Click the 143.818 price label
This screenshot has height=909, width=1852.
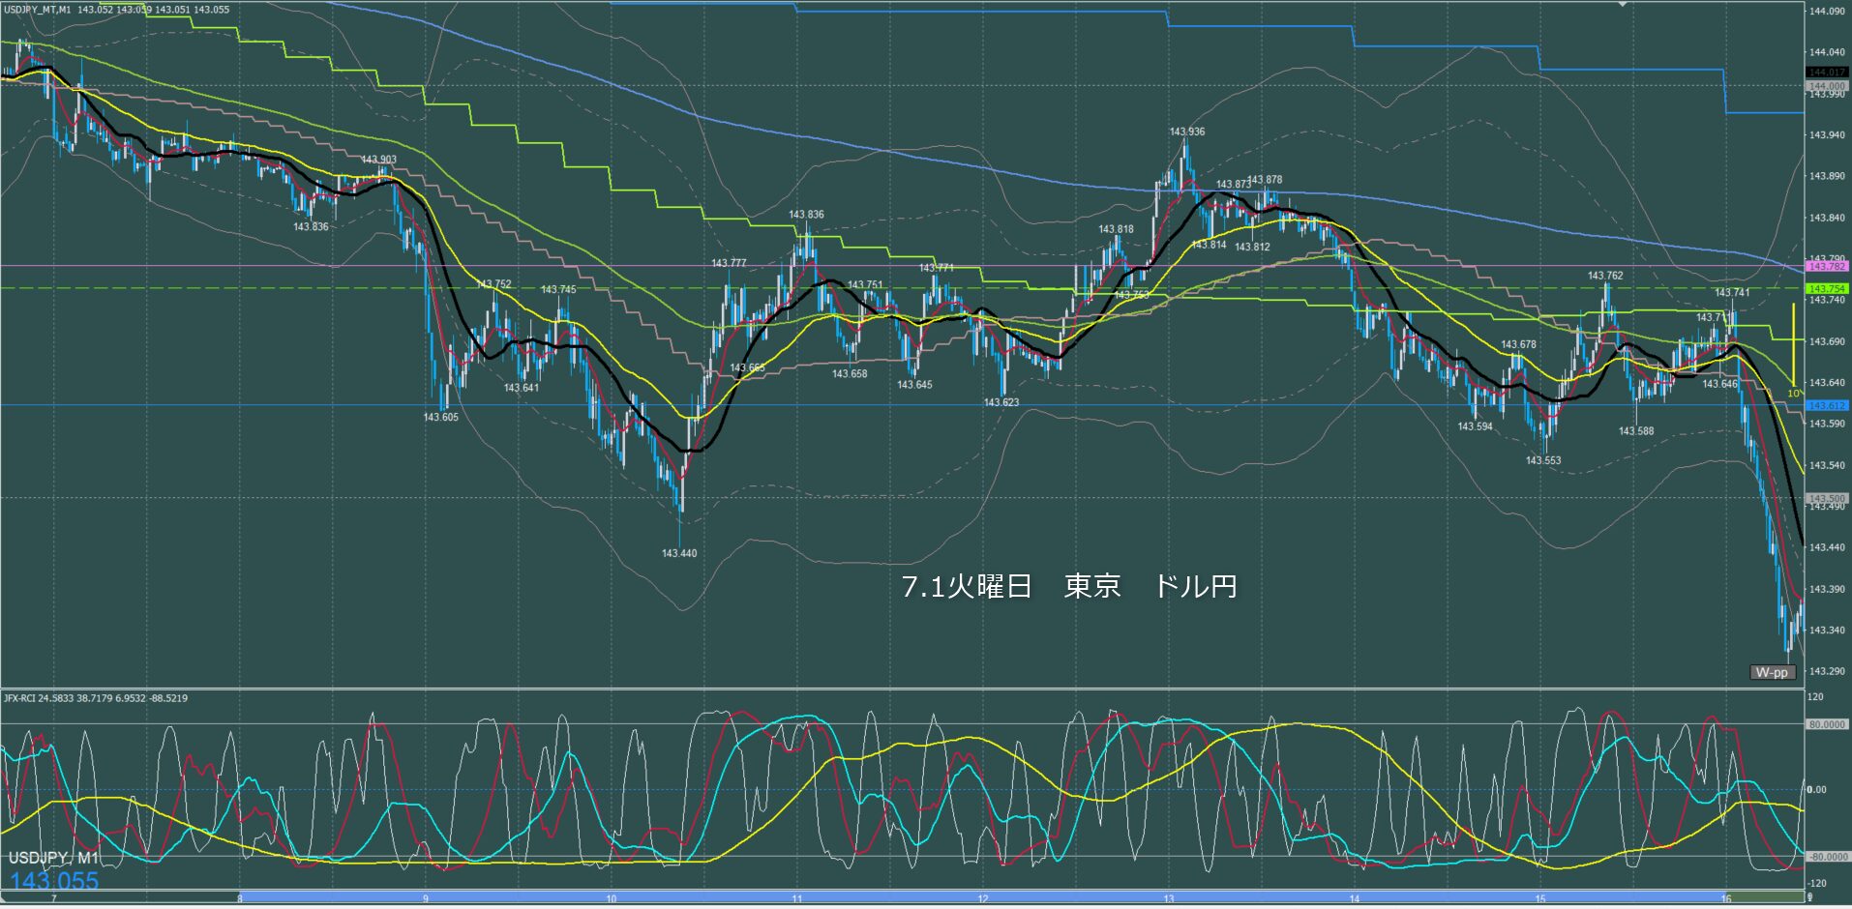(x=1116, y=229)
